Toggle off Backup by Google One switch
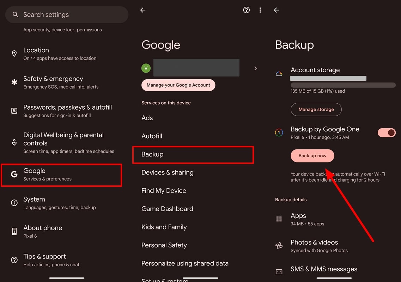Image resolution: width=401 pixels, height=282 pixels. pyautogui.click(x=387, y=133)
